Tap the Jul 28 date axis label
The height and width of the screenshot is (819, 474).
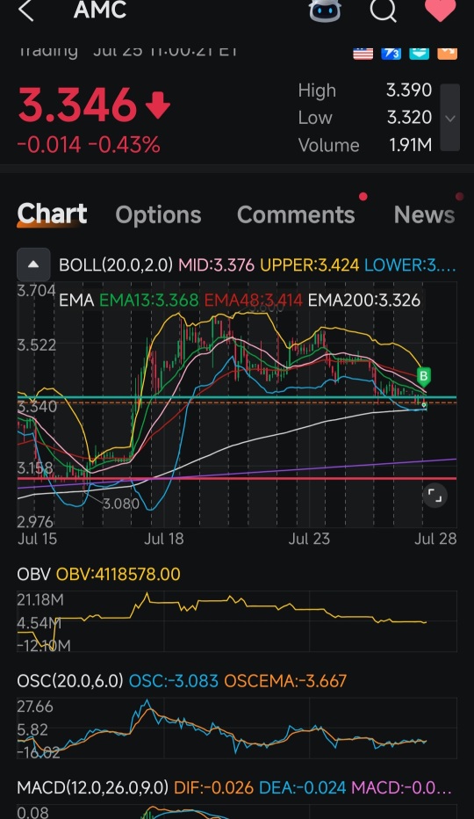coord(435,539)
